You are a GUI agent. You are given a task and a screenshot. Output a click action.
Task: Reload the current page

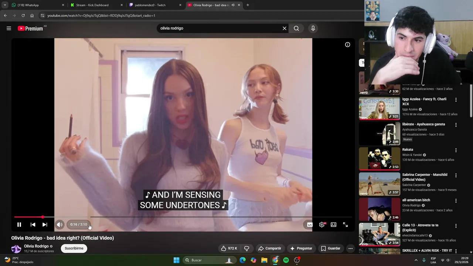coord(23,16)
